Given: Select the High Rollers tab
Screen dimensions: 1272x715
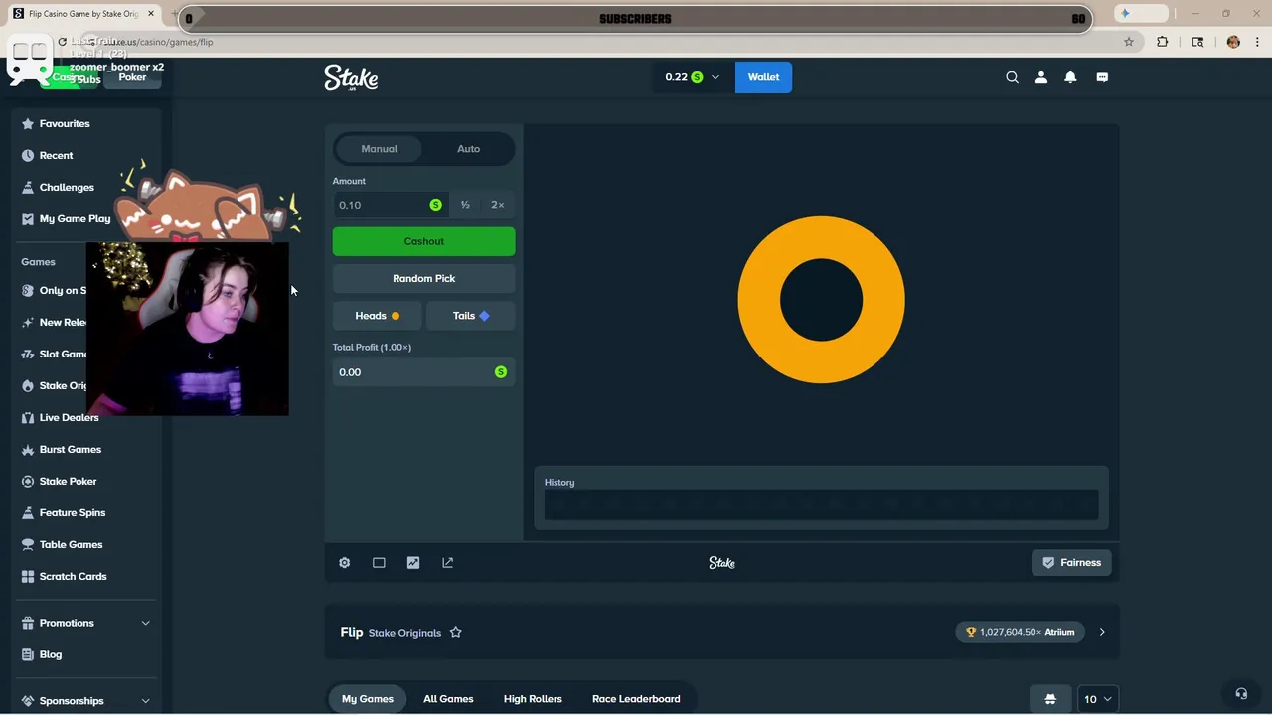Looking at the screenshot, I should coord(533,699).
